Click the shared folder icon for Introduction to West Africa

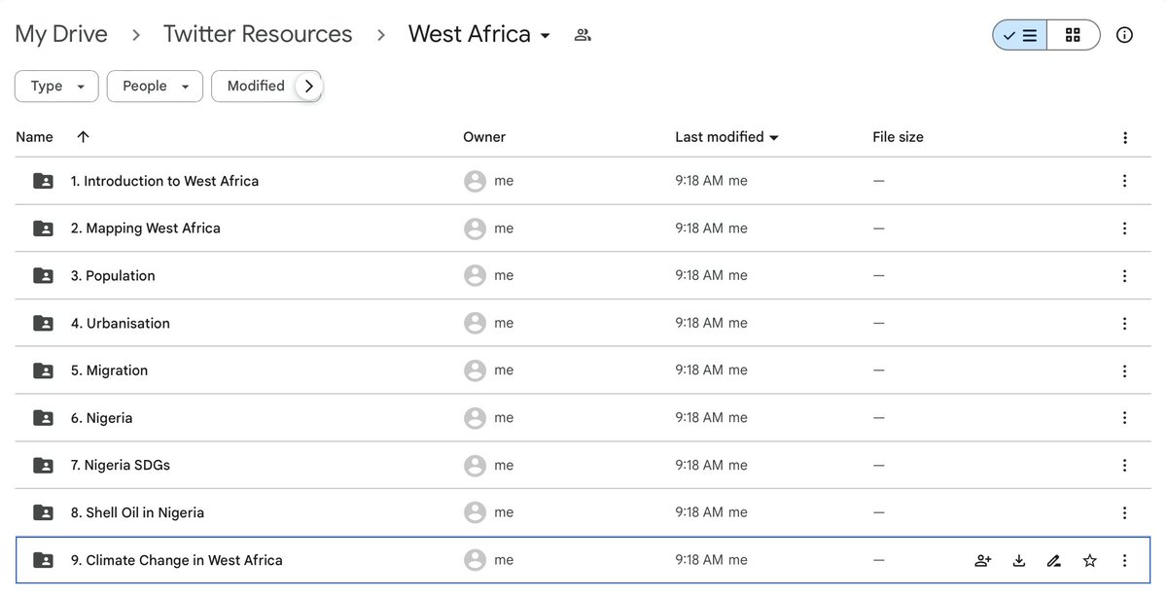pyautogui.click(x=43, y=181)
